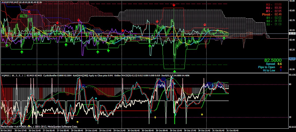296x132 pixels.
Task: Click the leftmost cyan down arrow in the indicator panel
Action: [96, 98]
